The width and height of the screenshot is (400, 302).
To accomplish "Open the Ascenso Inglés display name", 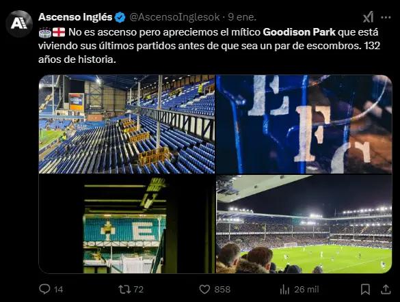I will pos(75,17).
